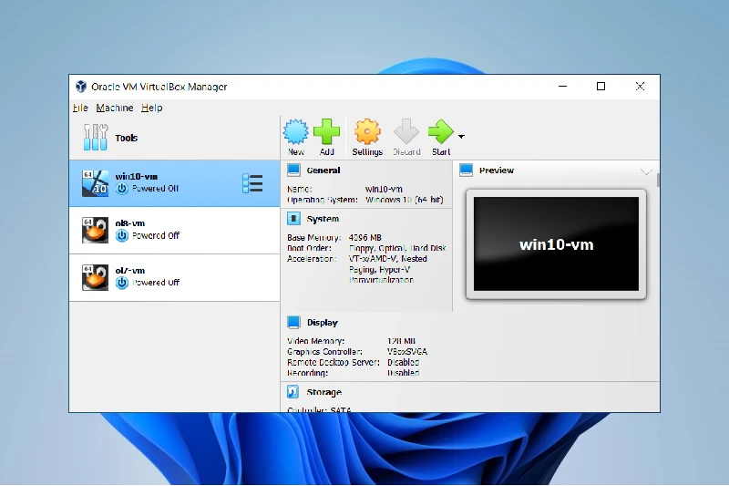Click the Base Memory value 4096 MB
Screen dimensions: 729x486
[365, 238]
